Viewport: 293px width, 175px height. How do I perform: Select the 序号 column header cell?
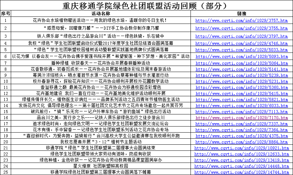point(6,14)
